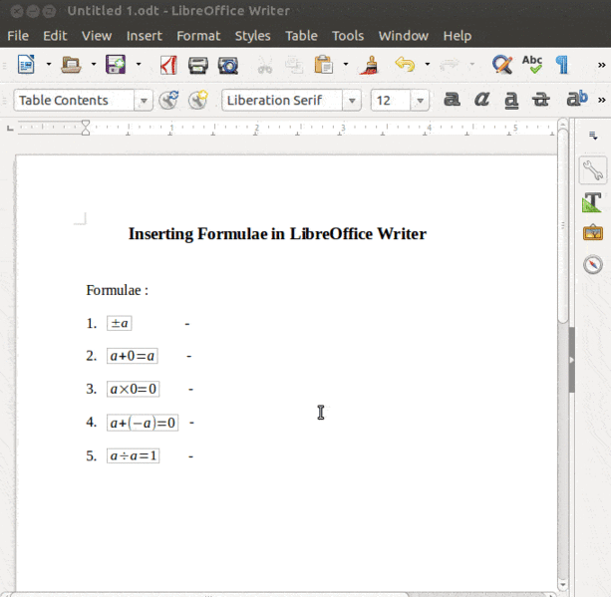Open sidebar Gallery icon

[593, 233]
